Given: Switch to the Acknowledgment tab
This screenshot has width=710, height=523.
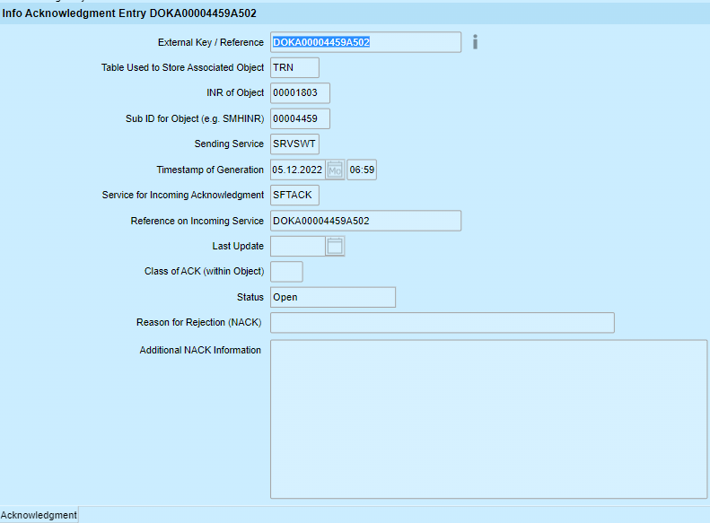Looking at the screenshot, I should coord(39,515).
